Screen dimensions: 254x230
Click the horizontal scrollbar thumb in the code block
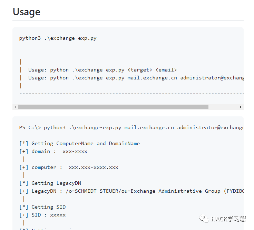point(113,107)
